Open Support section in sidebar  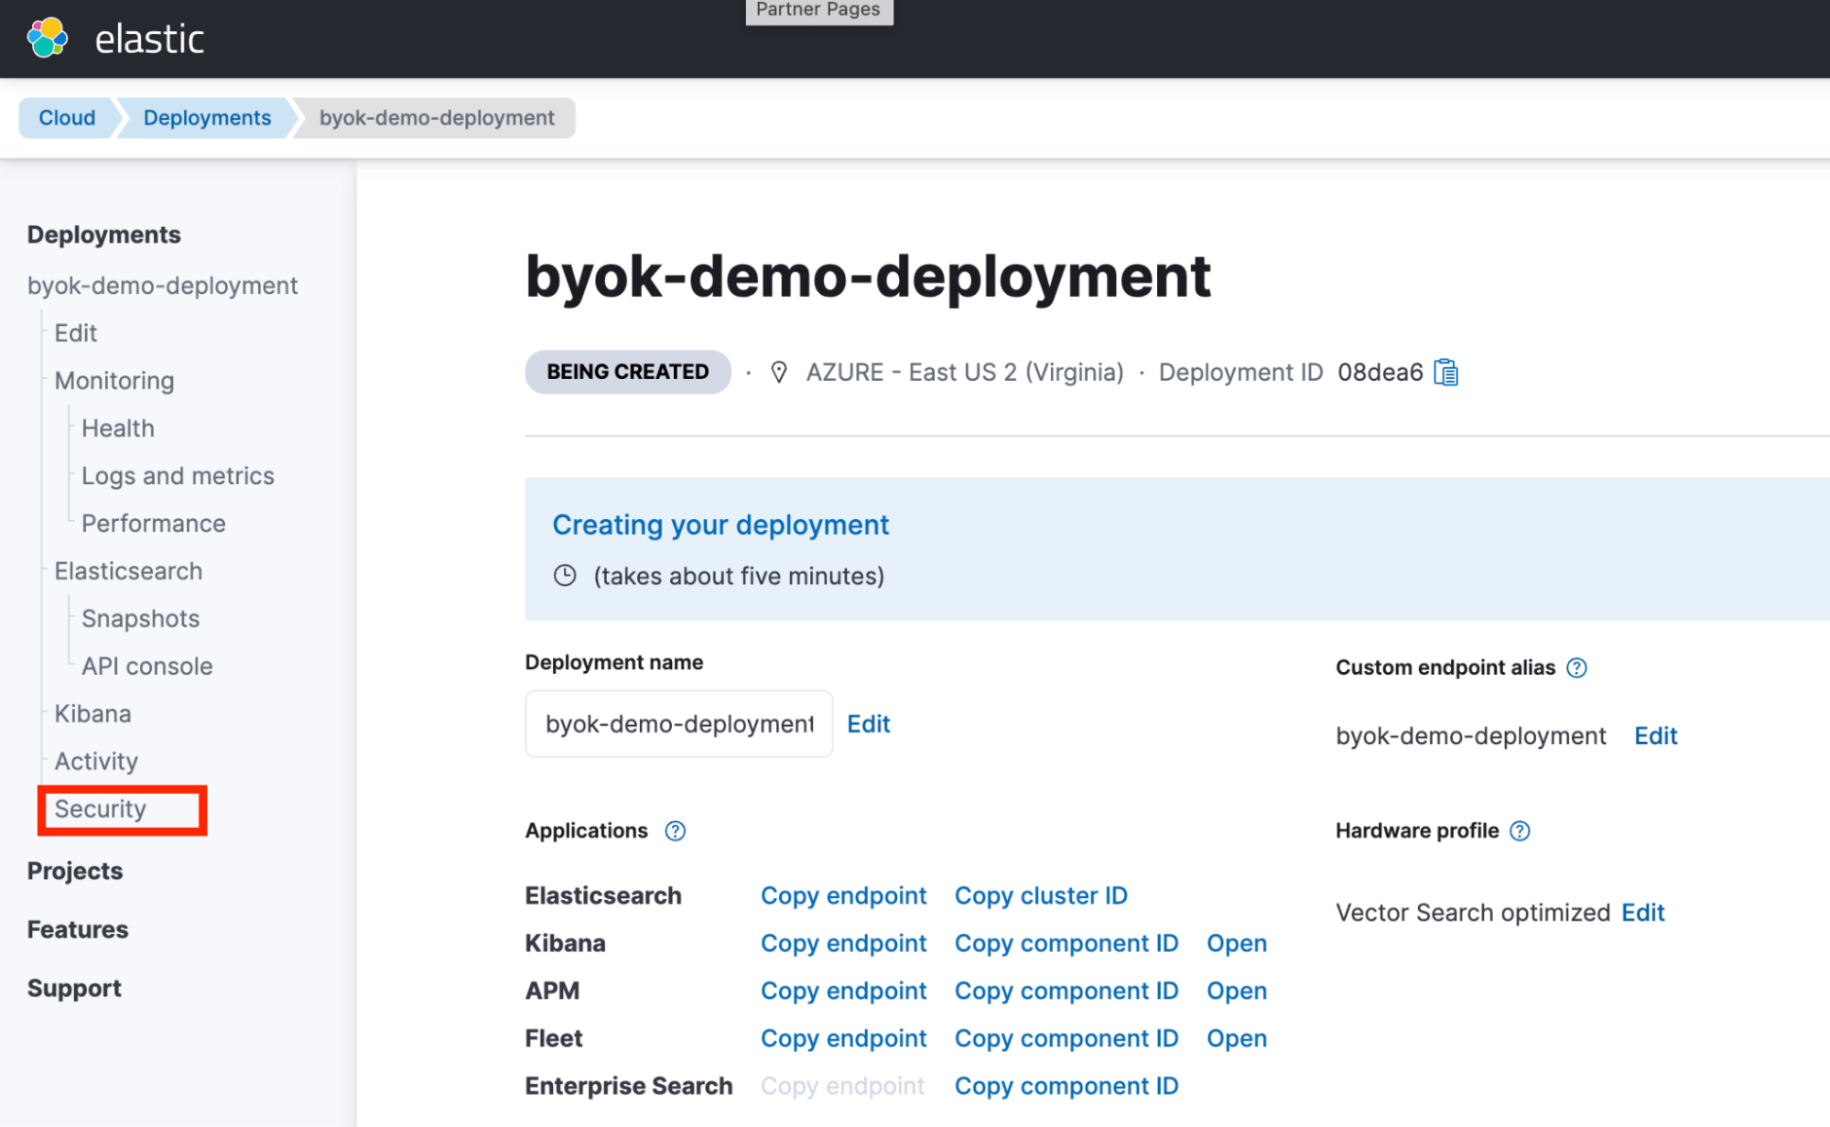74,988
